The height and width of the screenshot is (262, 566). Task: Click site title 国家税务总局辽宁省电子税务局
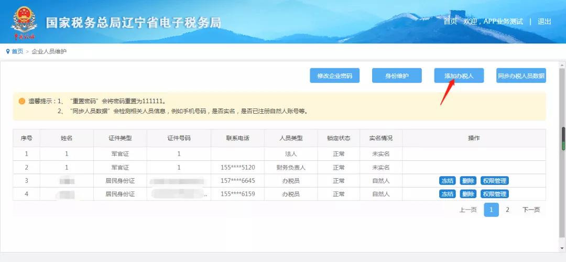pyautogui.click(x=133, y=23)
